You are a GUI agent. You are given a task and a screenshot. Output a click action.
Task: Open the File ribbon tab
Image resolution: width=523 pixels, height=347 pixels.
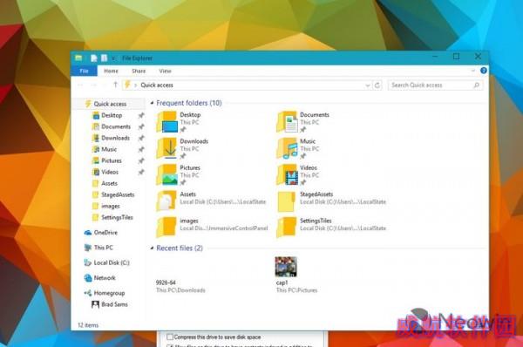[x=84, y=71]
